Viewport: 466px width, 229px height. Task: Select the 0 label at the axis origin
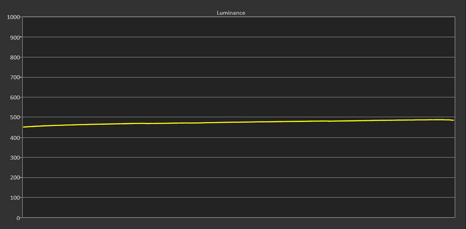point(18,218)
